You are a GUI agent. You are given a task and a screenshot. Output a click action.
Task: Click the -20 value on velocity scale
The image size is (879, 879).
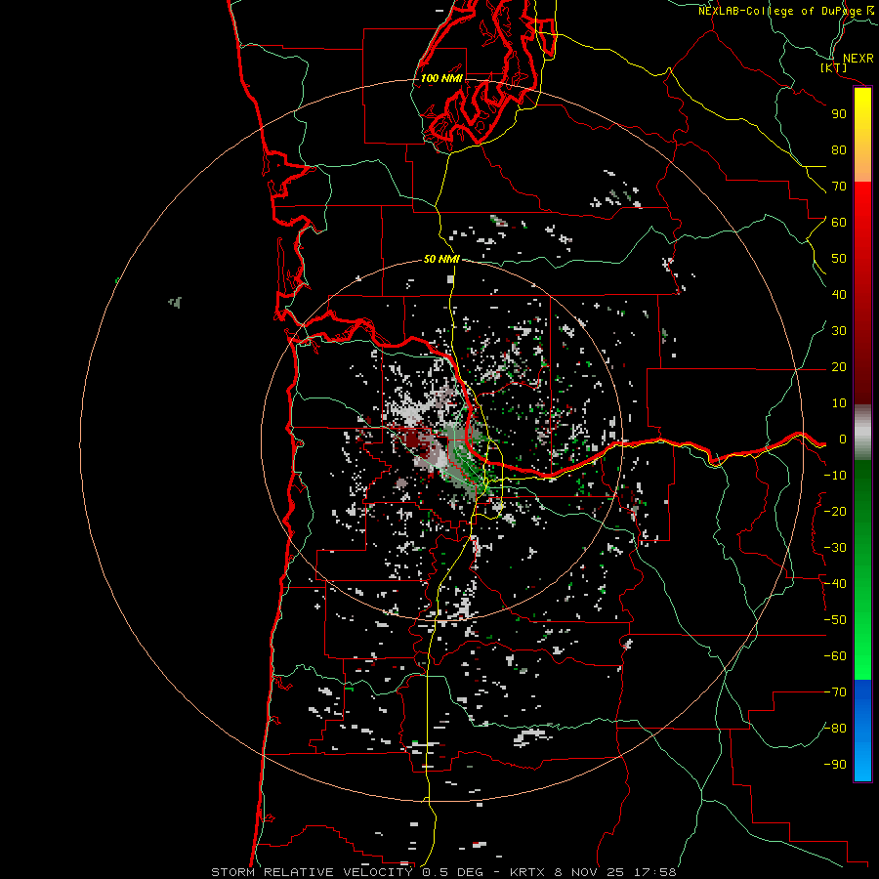point(835,512)
